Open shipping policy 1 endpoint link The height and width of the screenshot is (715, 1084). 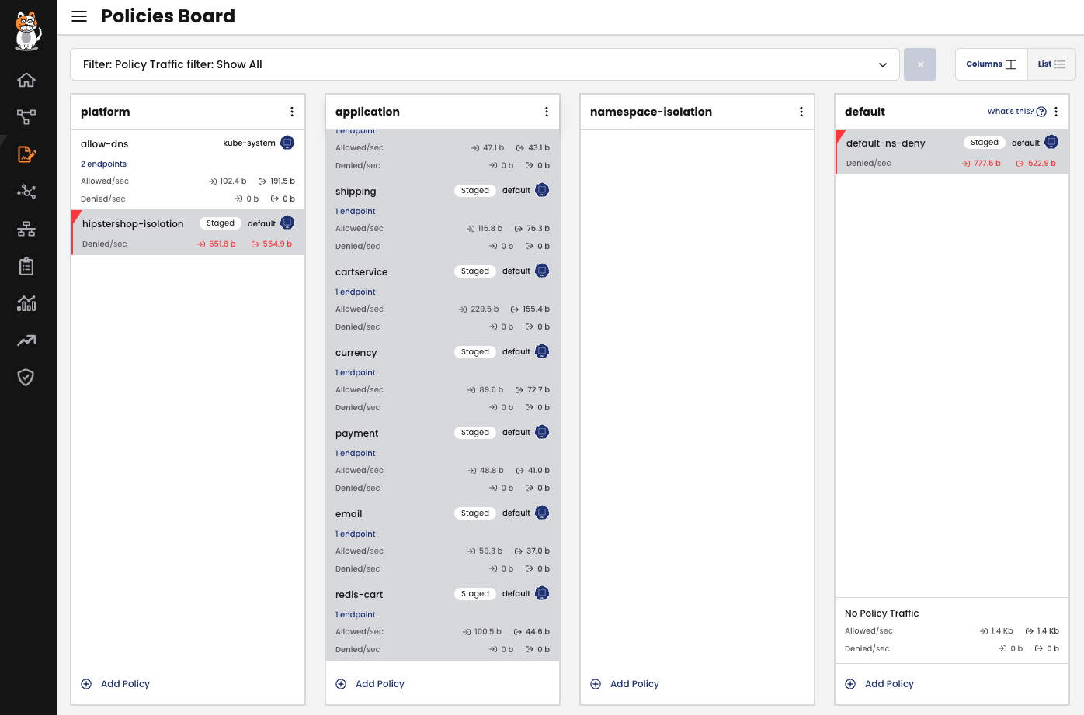pyautogui.click(x=356, y=212)
